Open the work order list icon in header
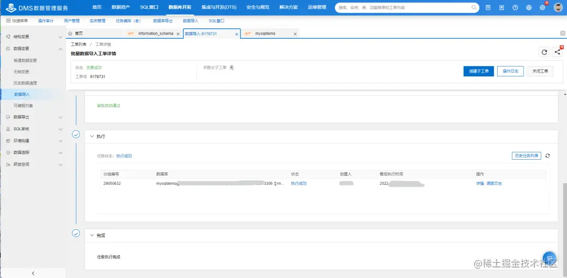Image resolution: width=567 pixels, height=278 pixels. click(x=488, y=7)
